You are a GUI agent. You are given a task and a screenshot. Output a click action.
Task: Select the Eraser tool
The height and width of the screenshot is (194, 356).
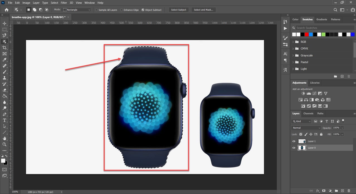click(x=4, y=90)
